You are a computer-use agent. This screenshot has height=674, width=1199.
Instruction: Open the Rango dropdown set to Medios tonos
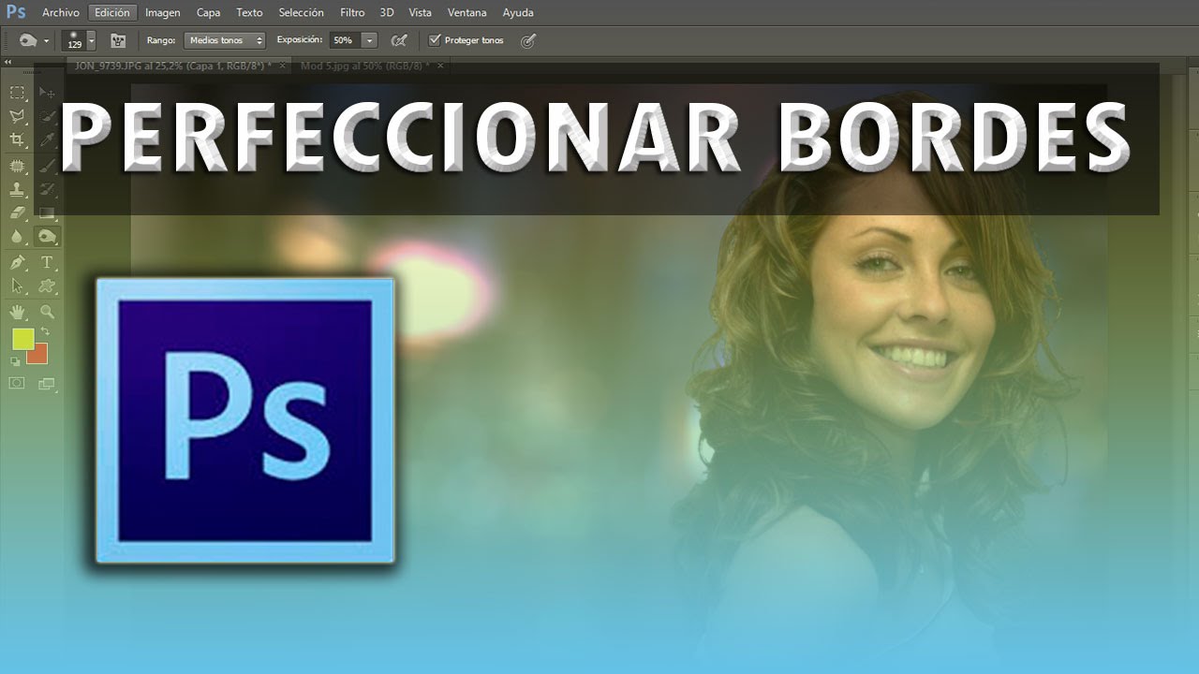pos(224,40)
